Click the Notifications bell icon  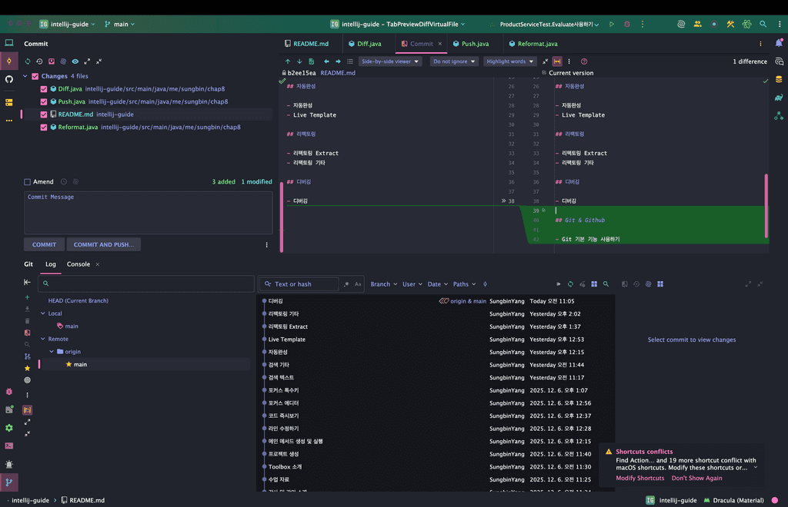point(779,44)
